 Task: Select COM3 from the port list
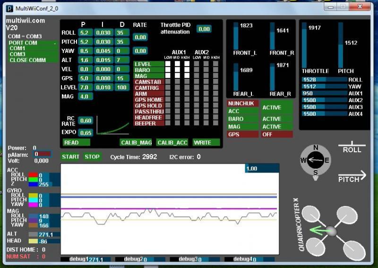tap(18, 54)
